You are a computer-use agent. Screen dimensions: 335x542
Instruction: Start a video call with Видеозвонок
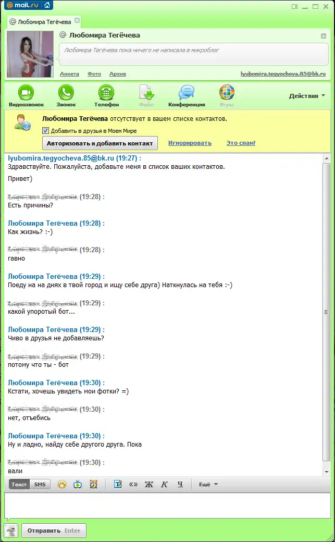point(26,93)
